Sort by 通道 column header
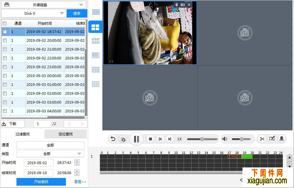Screen dimensions: 294x188 [x=18, y=23]
